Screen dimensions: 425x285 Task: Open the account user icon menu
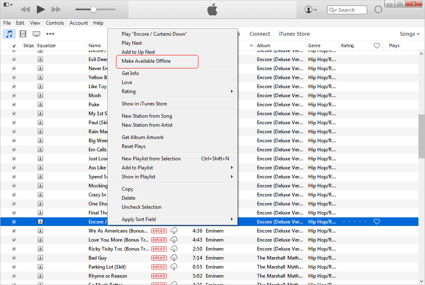311,9
